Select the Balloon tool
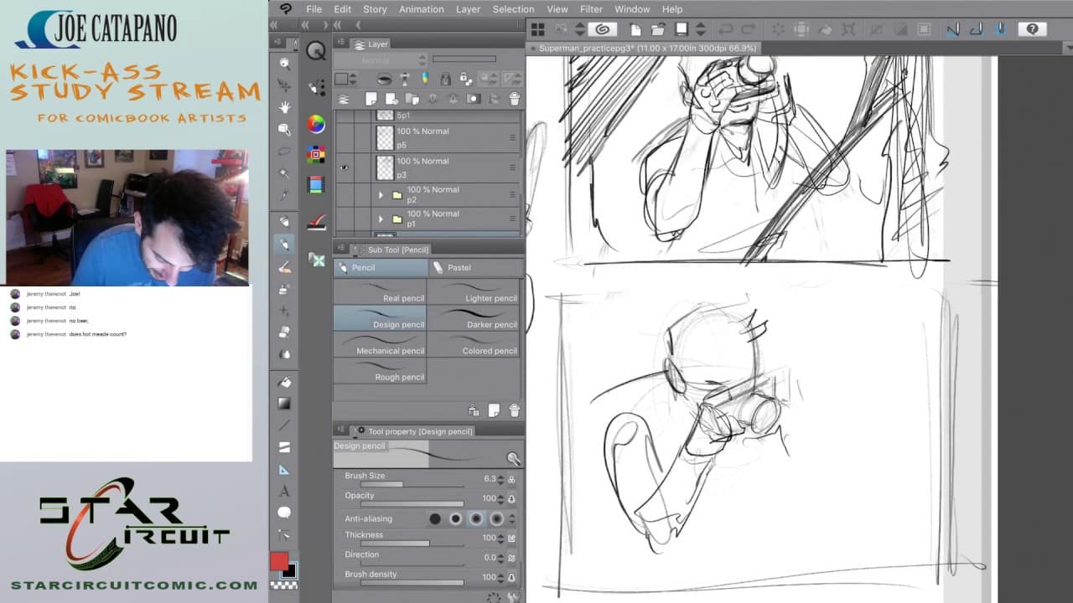 (x=285, y=513)
